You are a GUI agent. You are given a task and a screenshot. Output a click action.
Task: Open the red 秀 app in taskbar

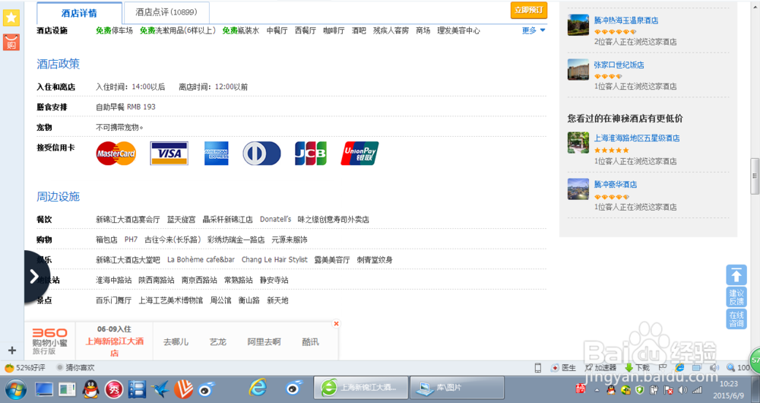click(x=114, y=389)
